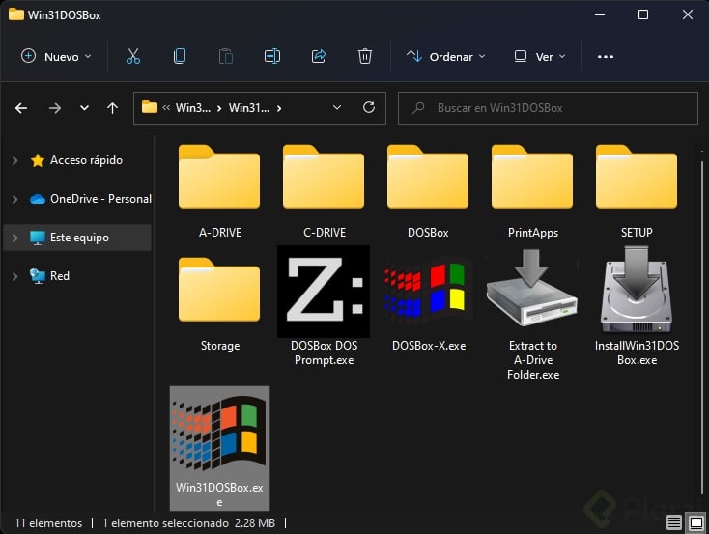Select the Storage folder
This screenshot has width=709, height=534.
pos(219,304)
